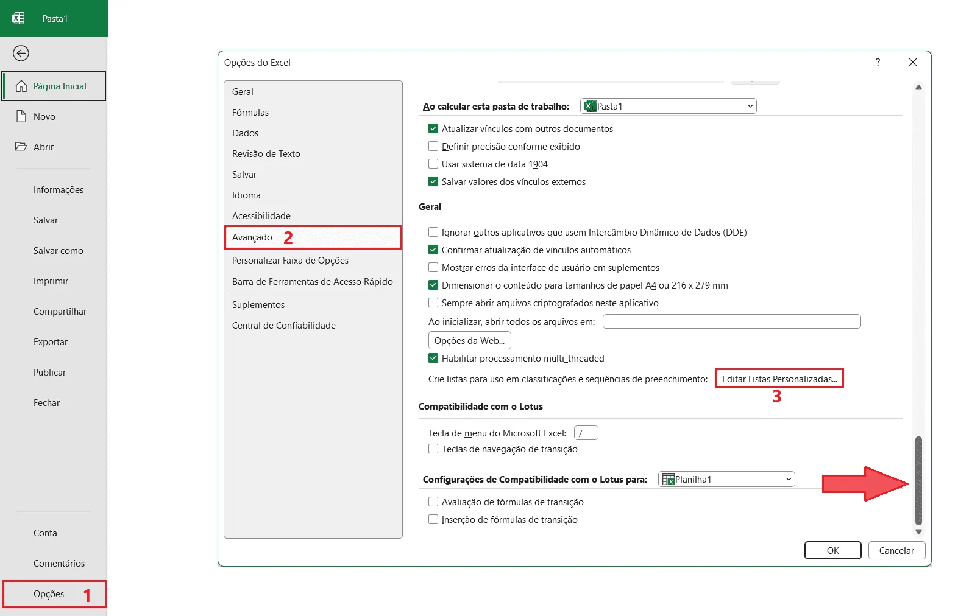
Task: Enable Usar sistema de data 1904
Action: point(433,164)
